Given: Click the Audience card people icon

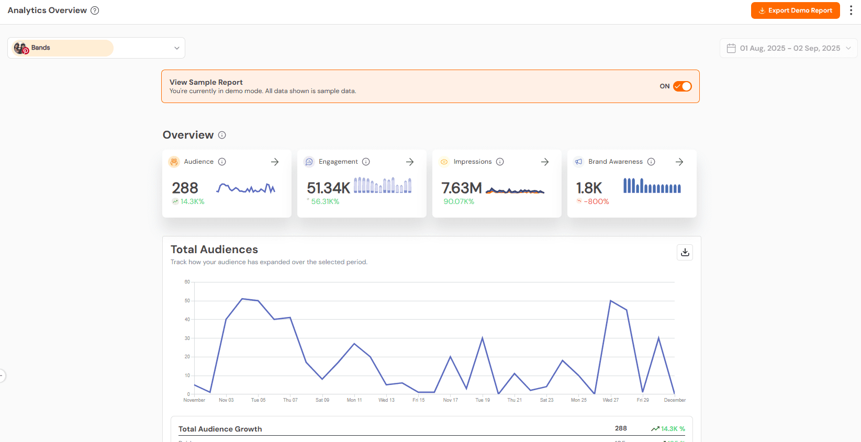Looking at the screenshot, I should (x=174, y=162).
